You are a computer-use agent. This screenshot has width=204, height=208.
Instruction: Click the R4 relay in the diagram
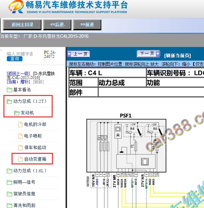pos(133,131)
